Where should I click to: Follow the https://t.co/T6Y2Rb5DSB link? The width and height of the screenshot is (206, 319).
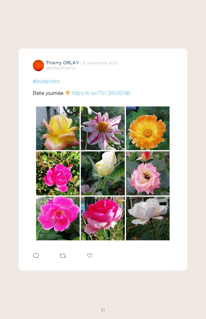(x=101, y=93)
